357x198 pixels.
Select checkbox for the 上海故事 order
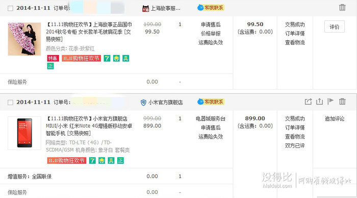(x=10, y=9)
